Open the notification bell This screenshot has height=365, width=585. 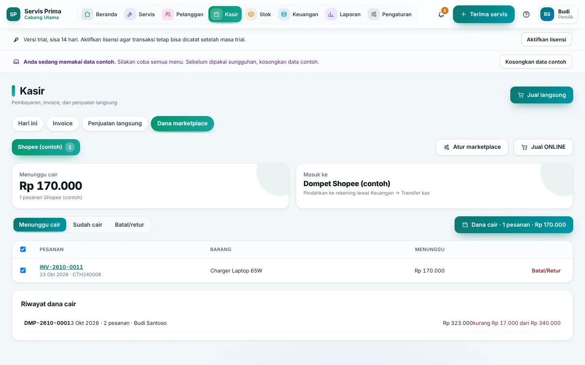(441, 14)
